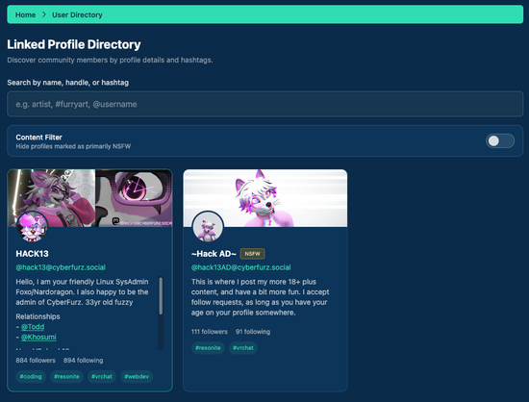The width and height of the screenshot is (529, 402).
Task: Select the #webdev hashtag
Action: coord(137,376)
